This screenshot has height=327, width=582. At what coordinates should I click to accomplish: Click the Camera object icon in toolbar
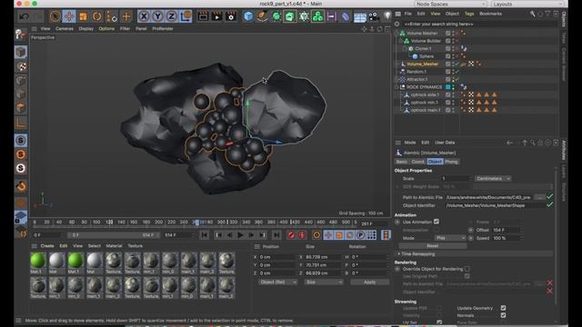[374, 16]
